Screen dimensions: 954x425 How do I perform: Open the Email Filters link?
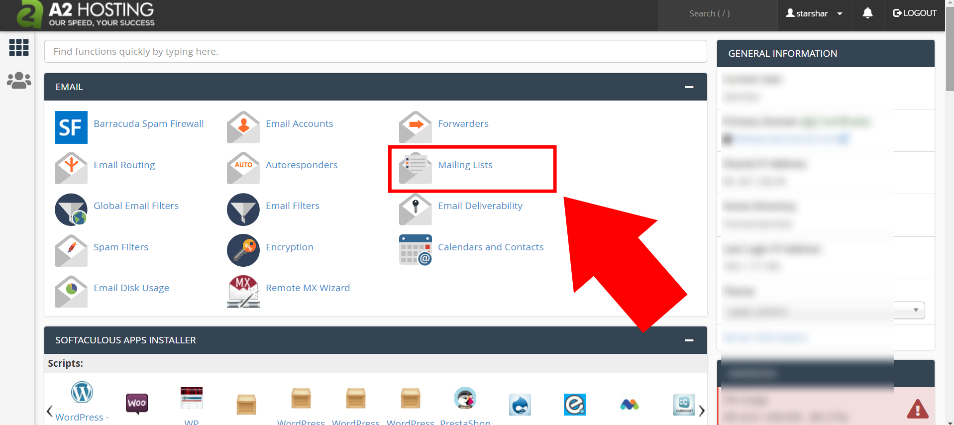click(293, 206)
